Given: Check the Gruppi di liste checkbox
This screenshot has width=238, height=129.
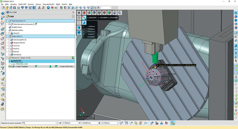Looking at the screenshot, I should click(x=9, y=43).
